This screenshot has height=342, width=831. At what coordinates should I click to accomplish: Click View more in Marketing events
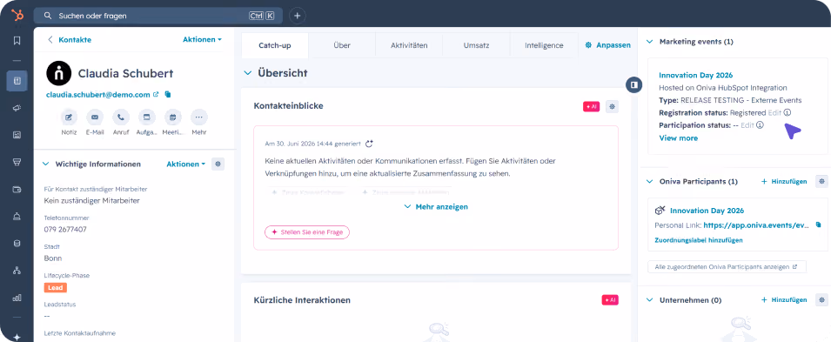679,137
